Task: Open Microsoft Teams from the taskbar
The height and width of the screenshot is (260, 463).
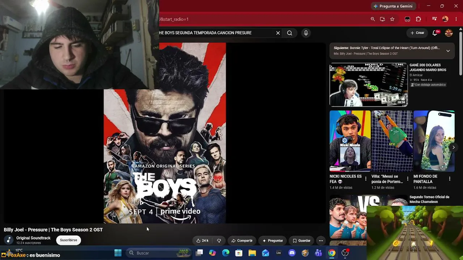Action: point(318,253)
